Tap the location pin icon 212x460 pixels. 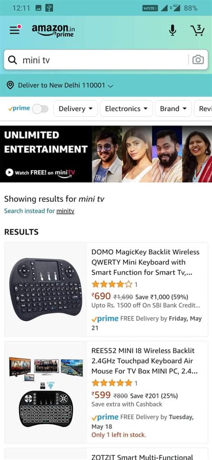click(10, 86)
